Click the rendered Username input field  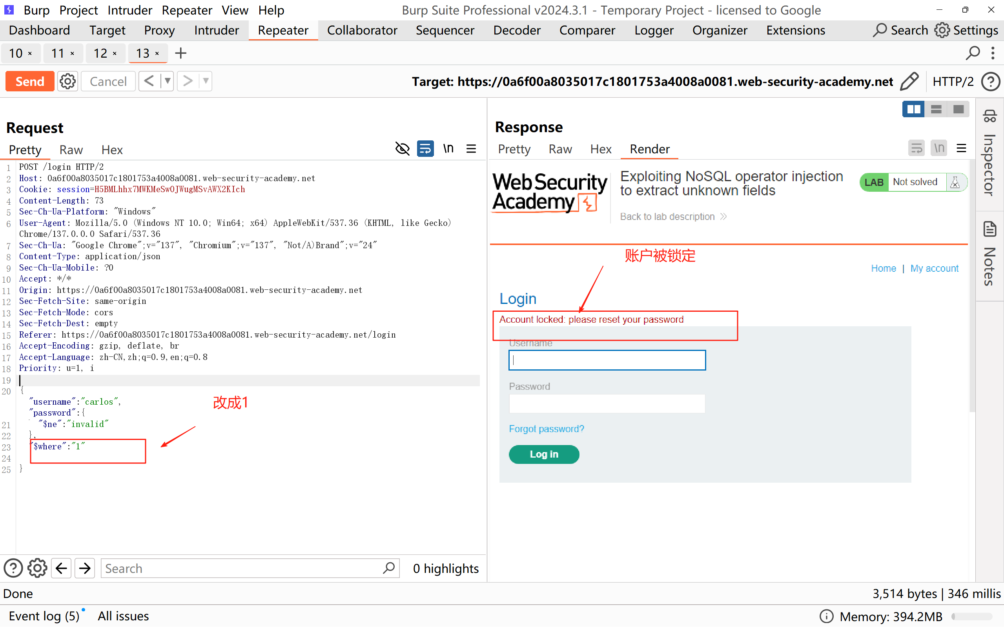(607, 360)
